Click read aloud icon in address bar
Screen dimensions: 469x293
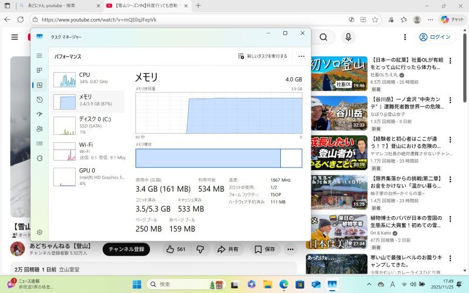[351, 20]
